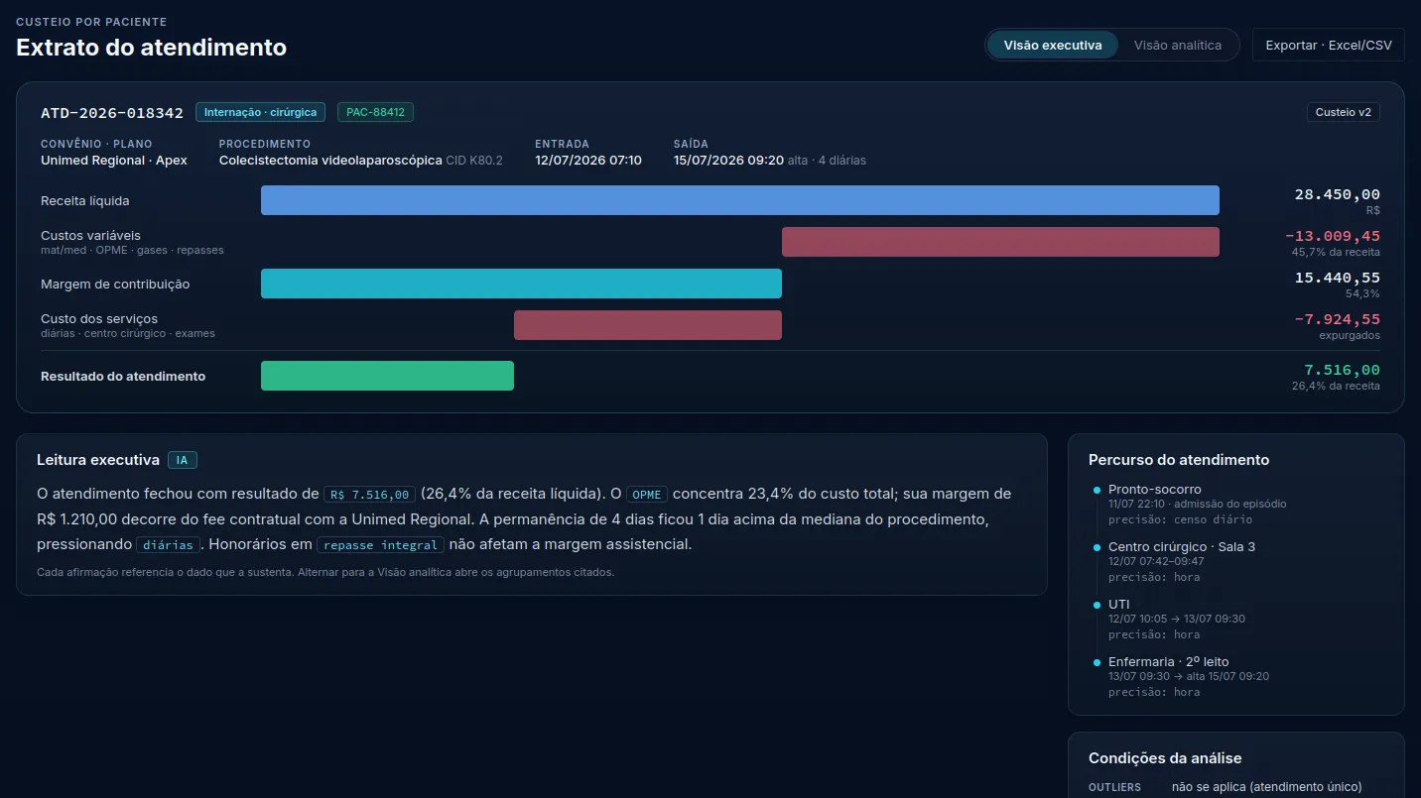
Task: Click the Exportar · Excel/CSV button
Action: coord(1329,46)
